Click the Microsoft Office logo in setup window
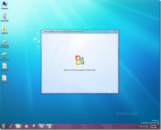 [x=80, y=60]
